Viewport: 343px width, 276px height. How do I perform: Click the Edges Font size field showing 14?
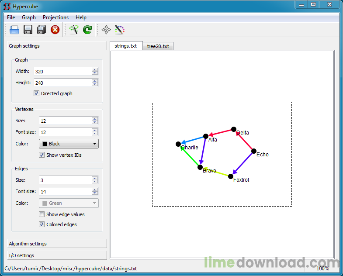pos(66,192)
